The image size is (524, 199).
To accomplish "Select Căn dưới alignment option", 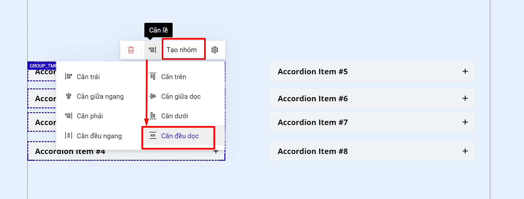I will [x=174, y=116].
